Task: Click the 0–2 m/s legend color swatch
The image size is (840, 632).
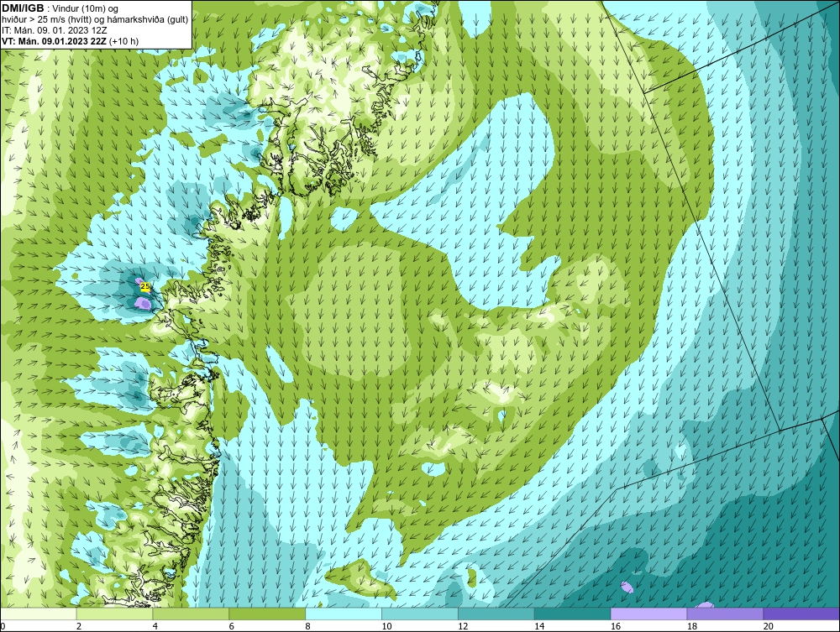Action: [x=39, y=614]
